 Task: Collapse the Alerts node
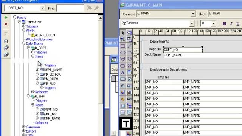point(24,30)
